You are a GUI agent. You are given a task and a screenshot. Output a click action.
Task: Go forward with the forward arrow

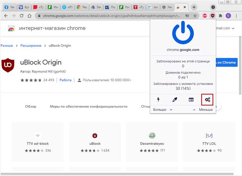click(x=14, y=15)
